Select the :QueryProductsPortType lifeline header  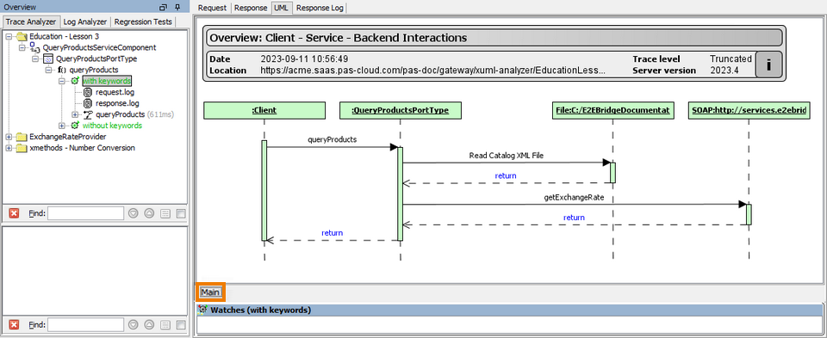point(400,111)
